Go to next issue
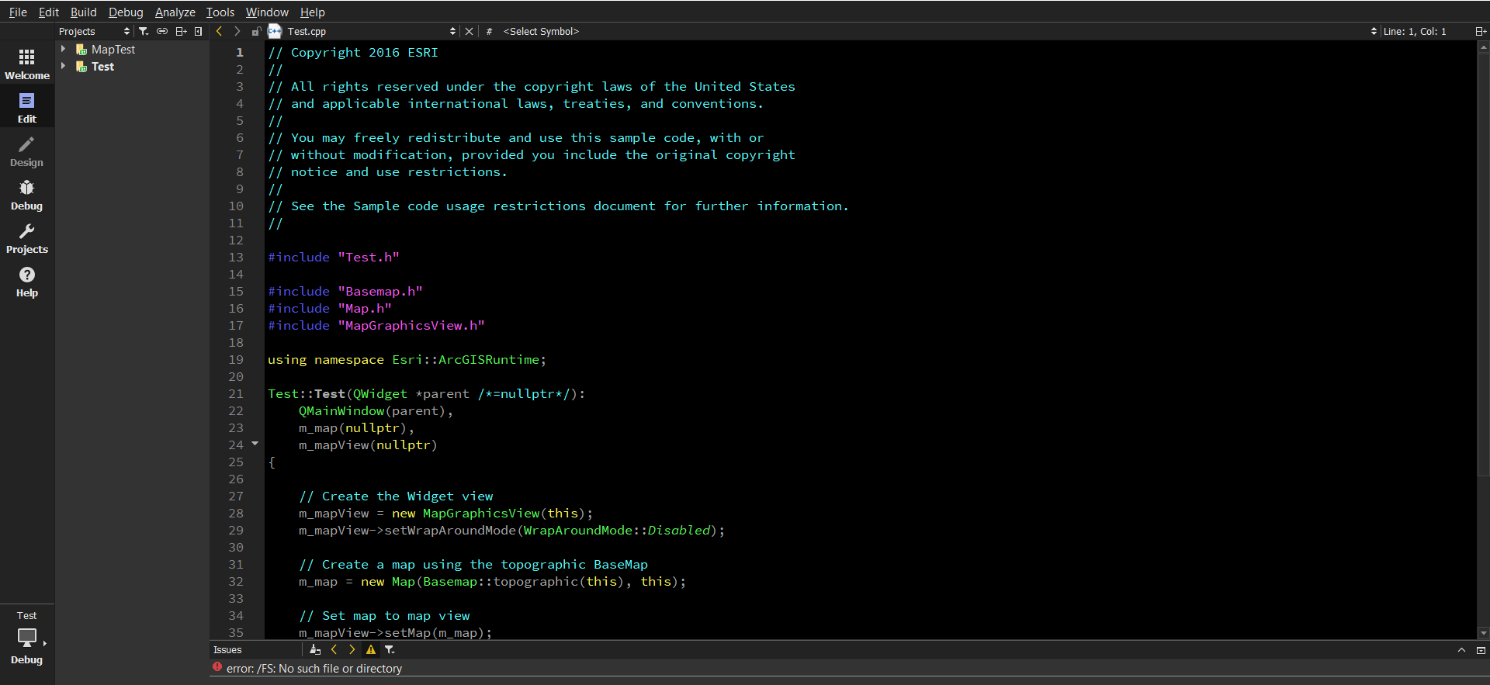This screenshot has height=685, width=1490. pos(352,649)
